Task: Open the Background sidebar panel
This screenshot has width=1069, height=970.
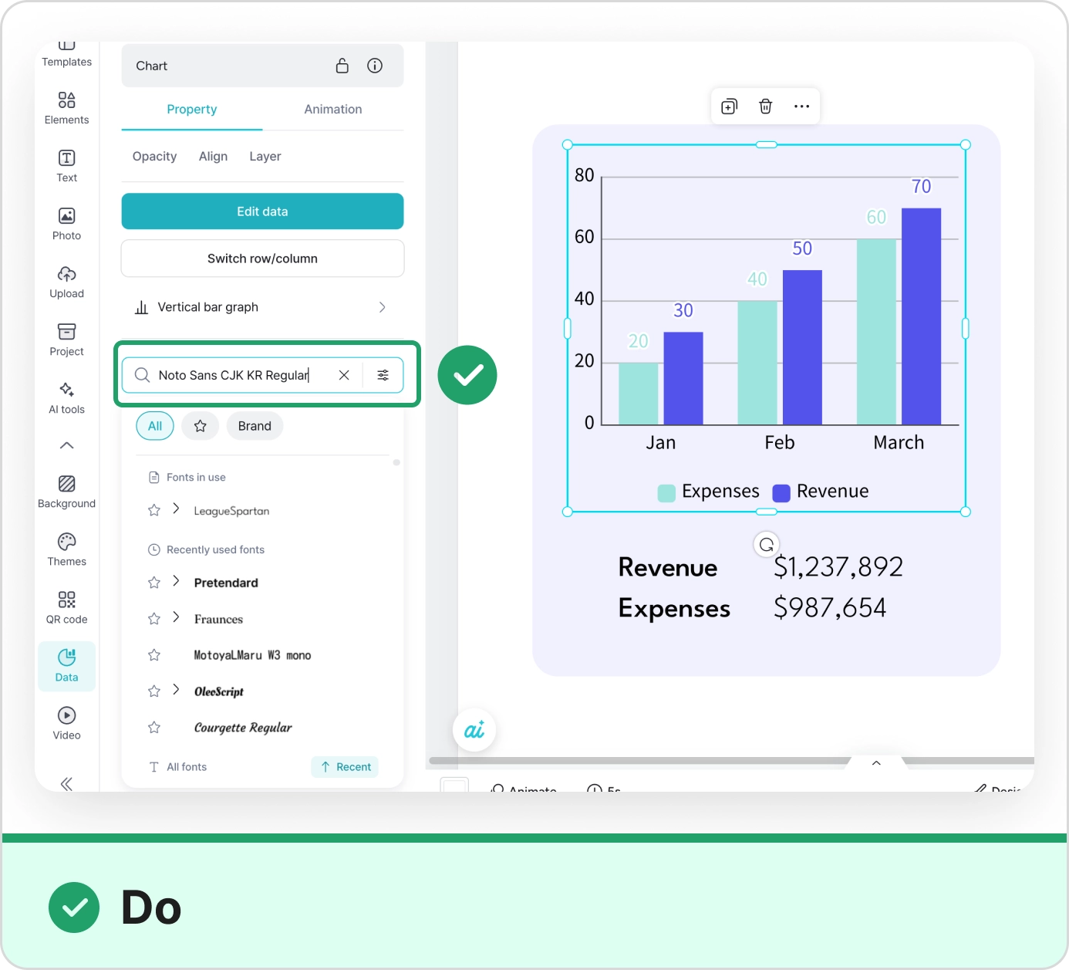Action: pos(66,492)
